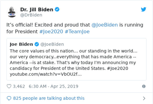Visit the @DrBiden handle link
Image resolution: width=153 pixels, height=104 pixels.
tap(31, 15)
